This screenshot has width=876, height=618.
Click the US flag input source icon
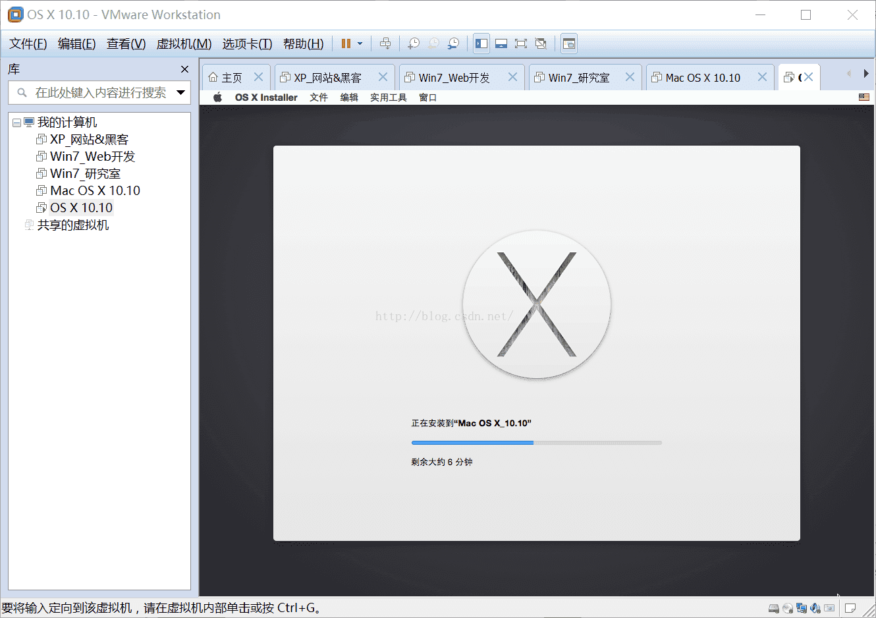pyautogui.click(x=864, y=98)
